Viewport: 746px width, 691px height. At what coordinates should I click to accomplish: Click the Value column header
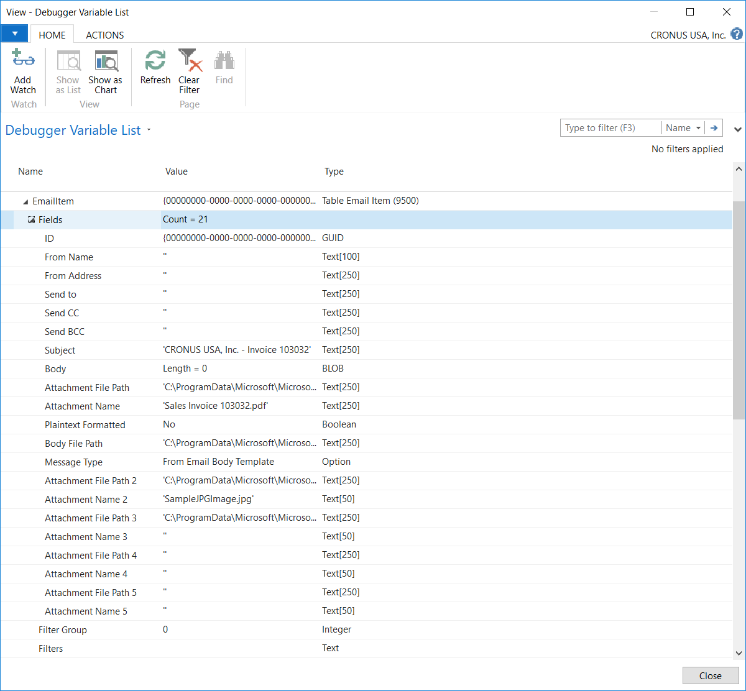click(x=177, y=172)
